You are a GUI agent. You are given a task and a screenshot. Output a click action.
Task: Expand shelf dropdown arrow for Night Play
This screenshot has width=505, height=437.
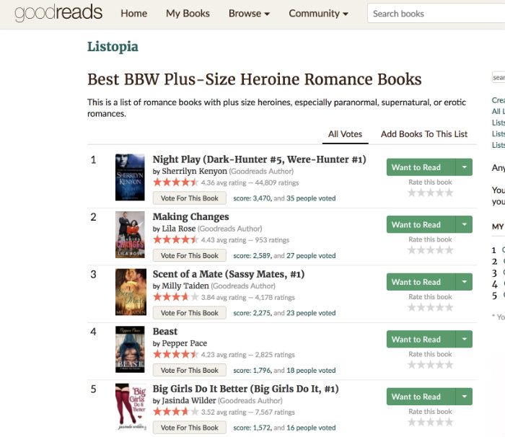click(464, 167)
